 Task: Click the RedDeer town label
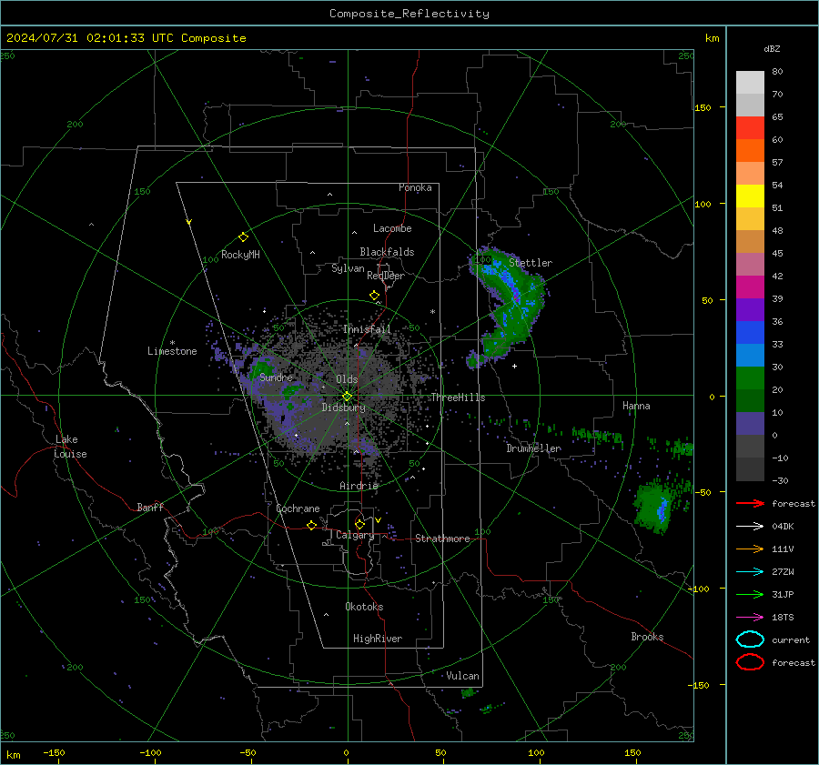[x=386, y=276]
